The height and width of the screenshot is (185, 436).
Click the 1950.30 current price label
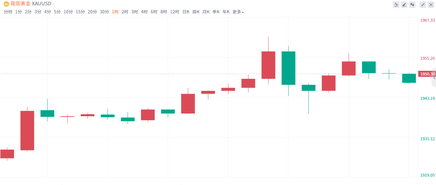[427, 74]
